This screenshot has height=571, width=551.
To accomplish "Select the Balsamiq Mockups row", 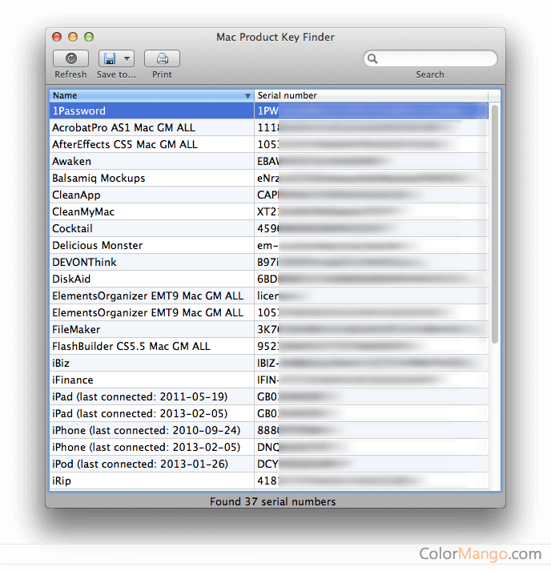I will tap(99, 179).
